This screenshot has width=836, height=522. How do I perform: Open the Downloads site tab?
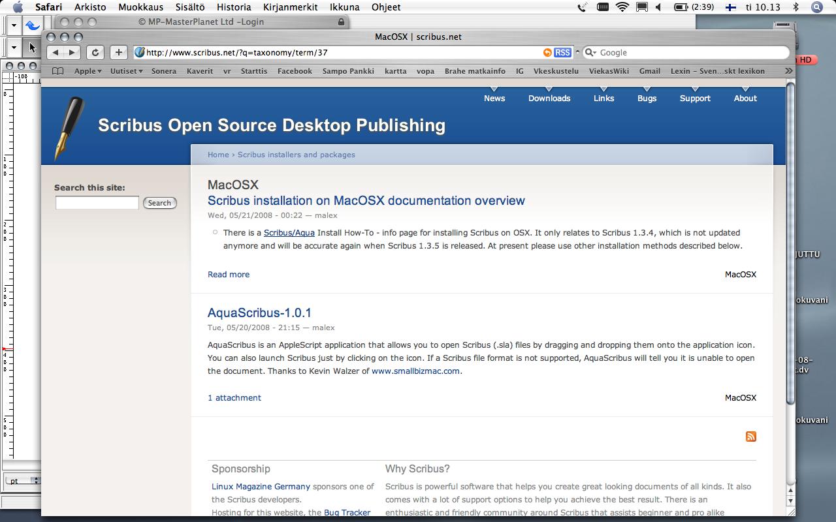(x=549, y=99)
